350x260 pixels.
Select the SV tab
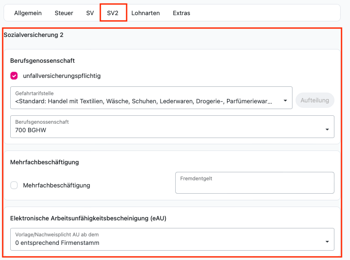coord(90,13)
